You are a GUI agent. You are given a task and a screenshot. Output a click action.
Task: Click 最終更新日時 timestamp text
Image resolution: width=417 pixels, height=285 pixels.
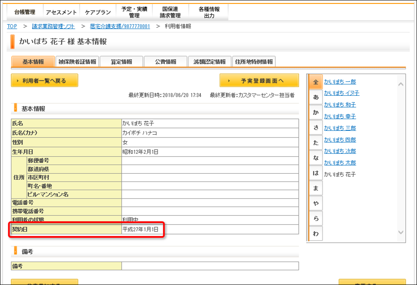(165, 95)
